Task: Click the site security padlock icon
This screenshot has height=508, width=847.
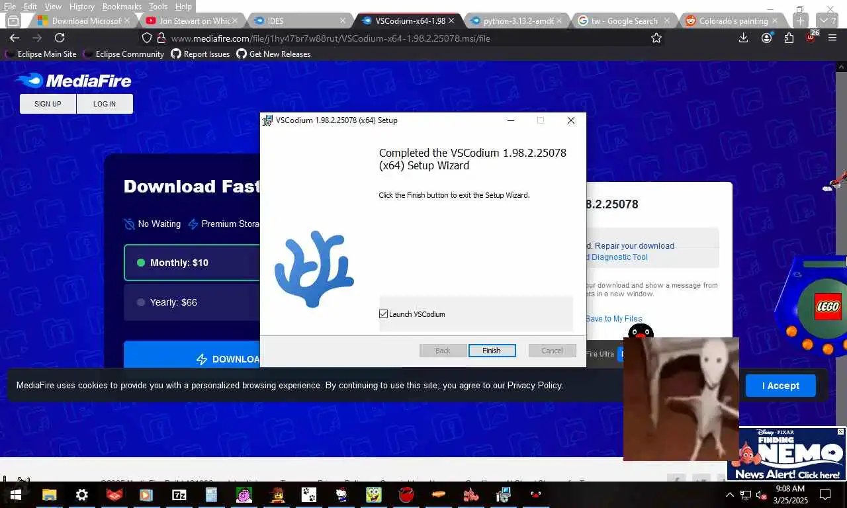Action: [x=161, y=38]
